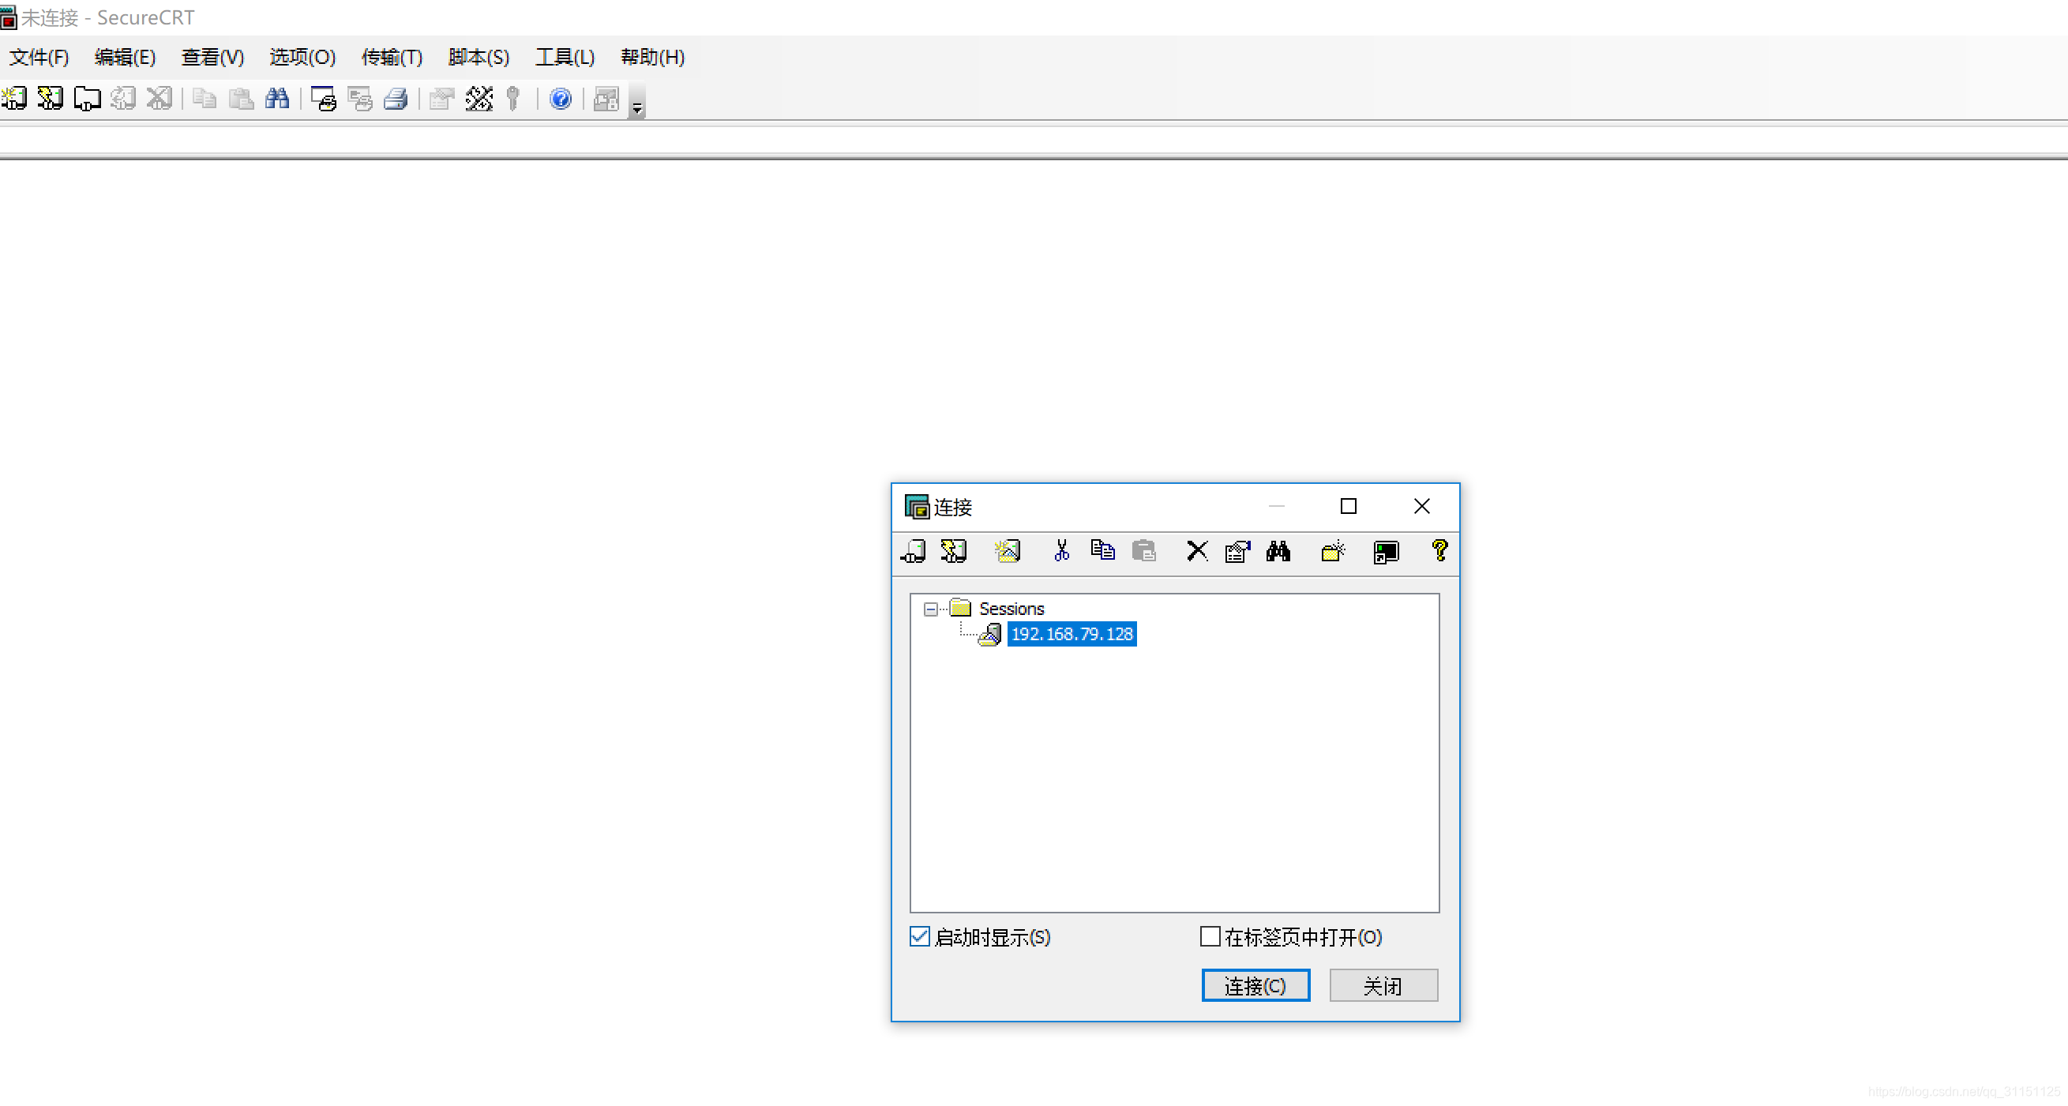Click grayed Reconnect icon in main toolbar

tap(123, 99)
